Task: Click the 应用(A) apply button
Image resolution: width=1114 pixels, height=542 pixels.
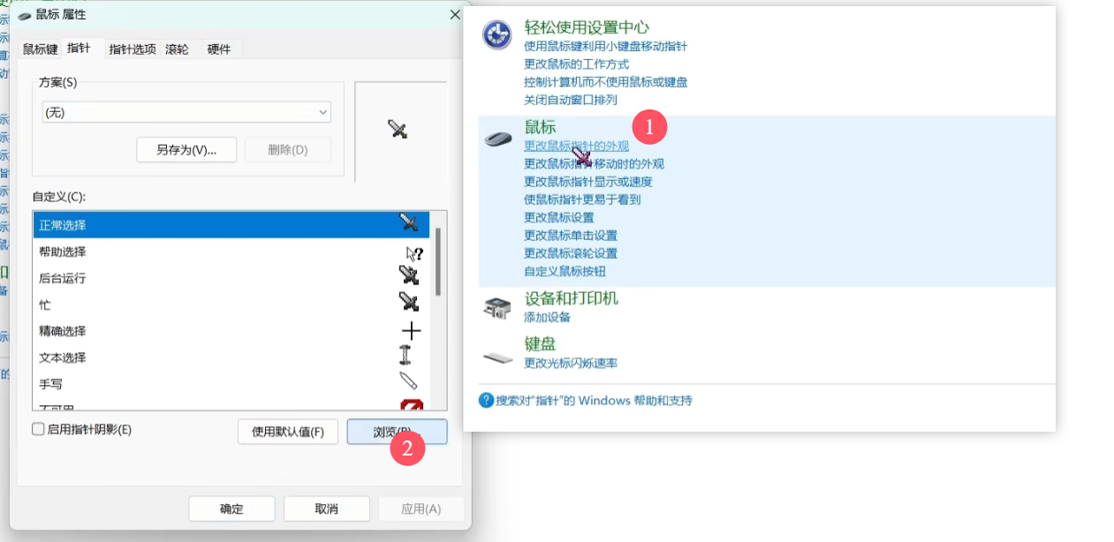Action: tap(421, 508)
